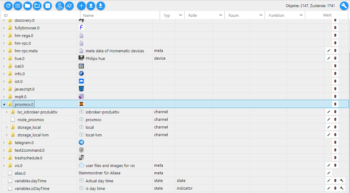
Task: Open the Raum filter dropdown
Action: [261, 15]
